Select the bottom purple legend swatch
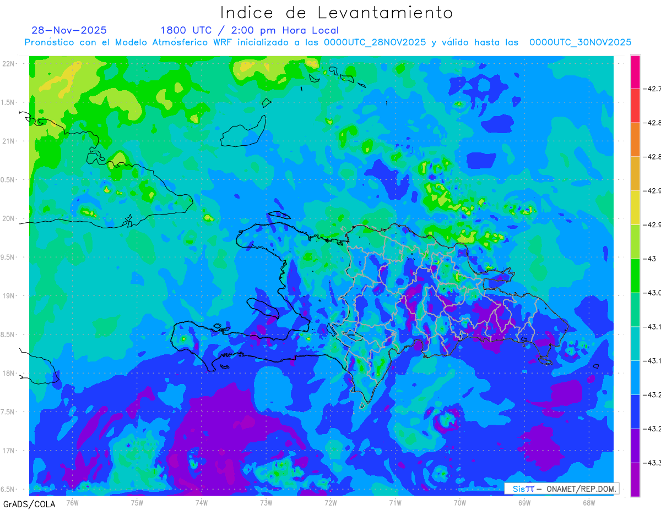The width and height of the screenshot is (661, 510). pos(635,480)
